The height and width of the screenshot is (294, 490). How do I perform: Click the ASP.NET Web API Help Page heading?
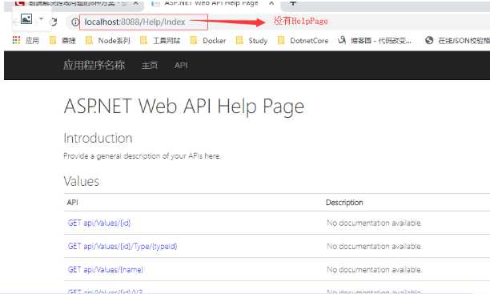(184, 107)
